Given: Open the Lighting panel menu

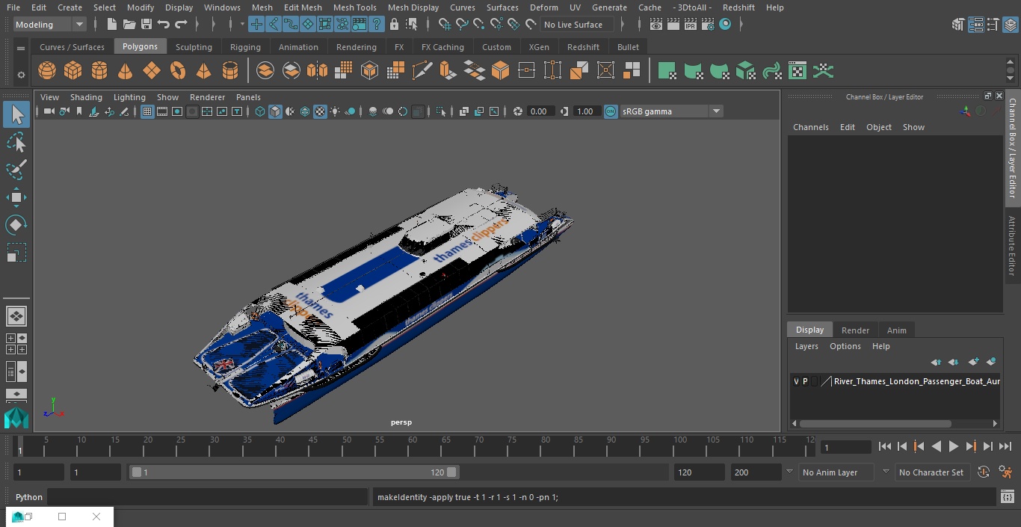Looking at the screenshot, I should tap(129, 97).
